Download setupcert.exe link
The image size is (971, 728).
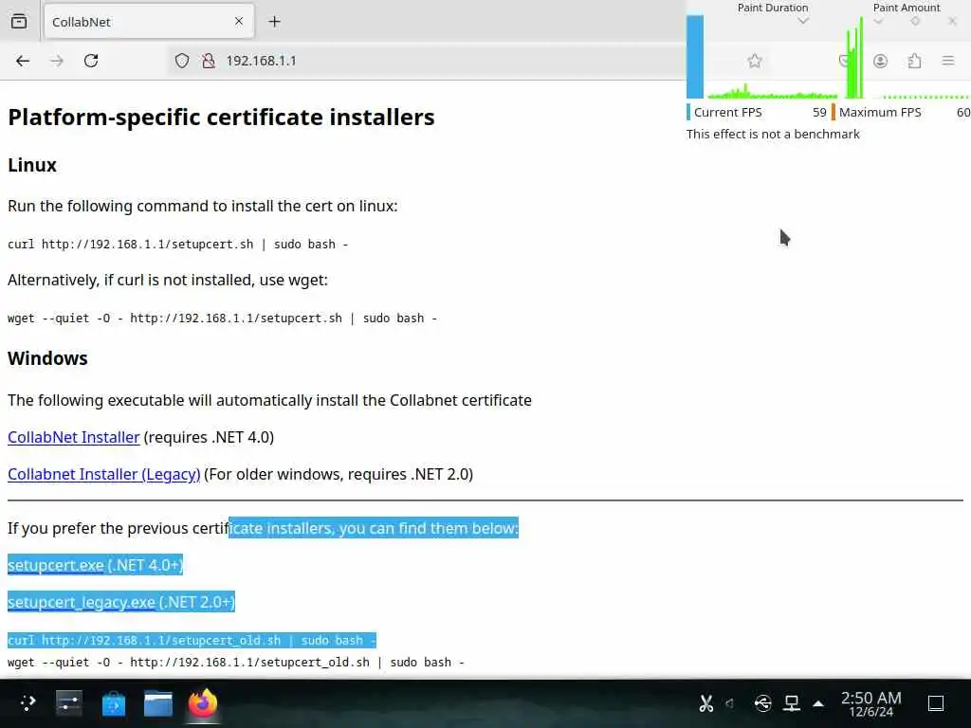[x=56, y=565]
